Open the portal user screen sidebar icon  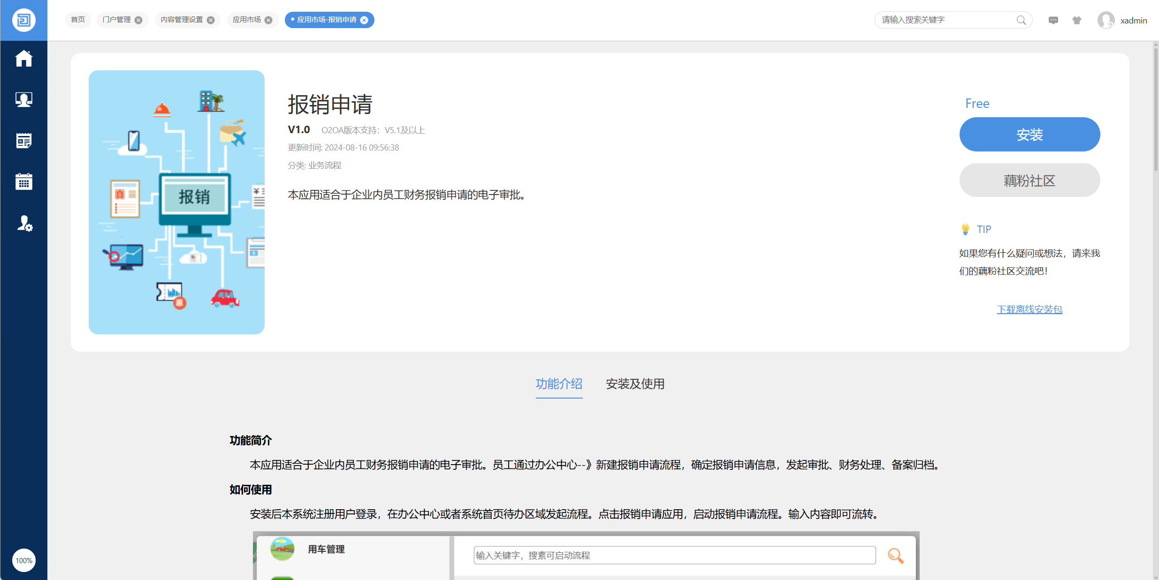coord(23,99)
